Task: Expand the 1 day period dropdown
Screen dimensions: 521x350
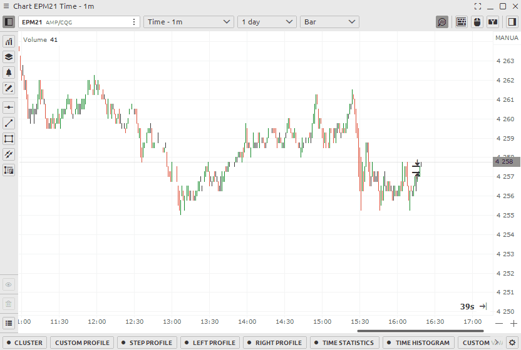Action: click(267, 22)
